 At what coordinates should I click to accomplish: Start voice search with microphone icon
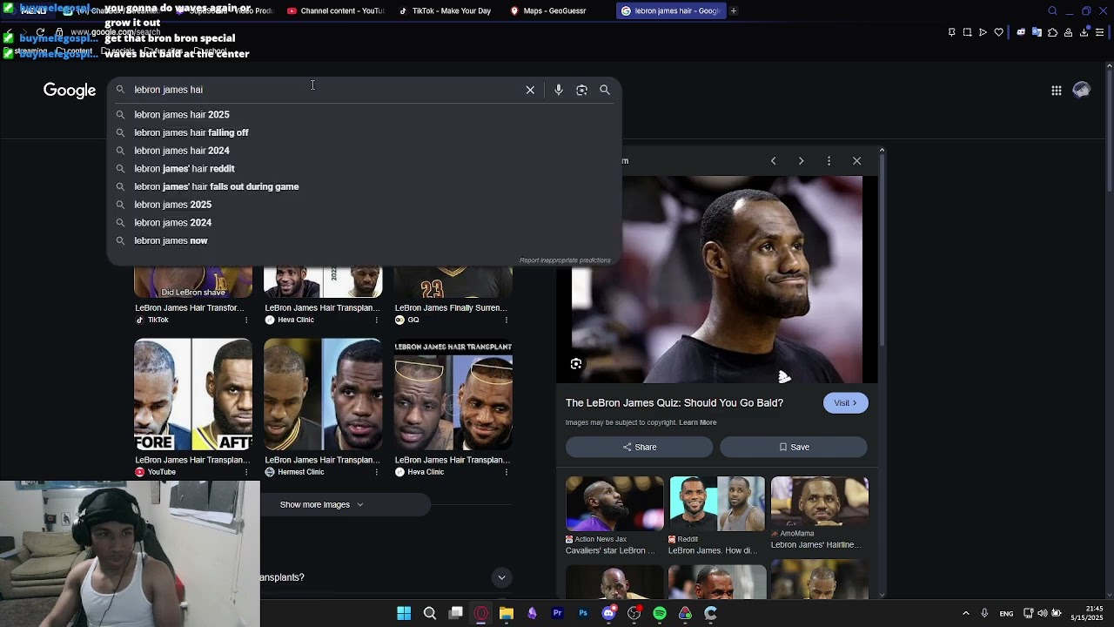(x=559, y=90)
